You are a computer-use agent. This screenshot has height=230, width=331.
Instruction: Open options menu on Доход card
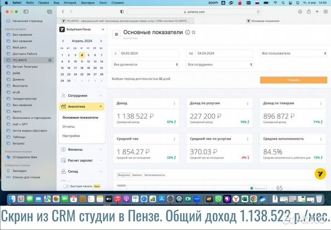(174, 104)
